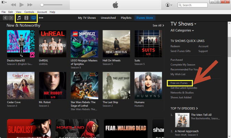
Task: Open Complete My Season link
Action: [x=183, y=65]
